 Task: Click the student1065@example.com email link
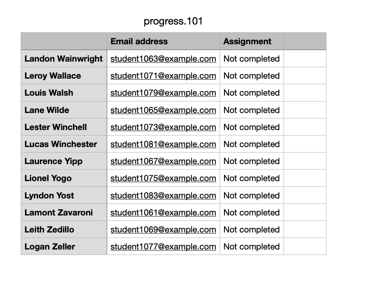(163, 110)
